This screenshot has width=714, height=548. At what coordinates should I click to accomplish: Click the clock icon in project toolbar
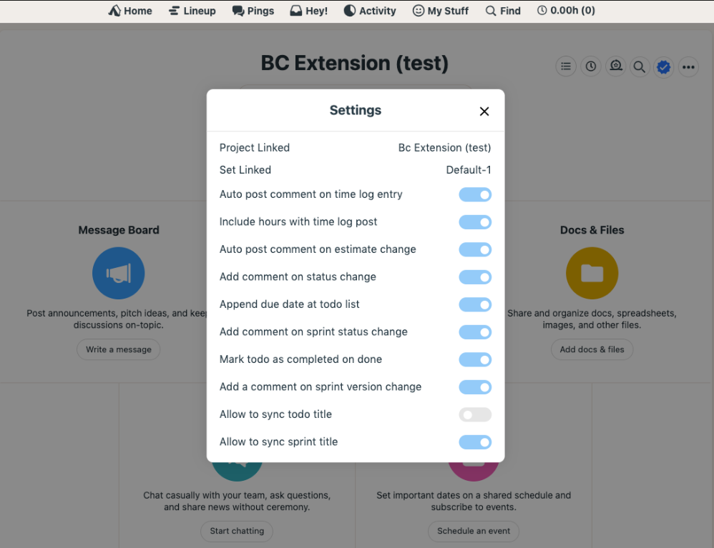click(x=591, y=66)
